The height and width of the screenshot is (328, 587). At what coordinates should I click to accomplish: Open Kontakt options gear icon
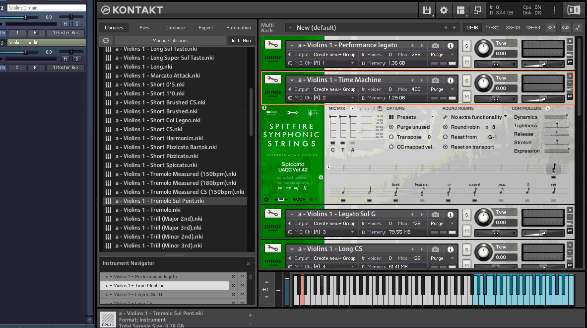444,10
